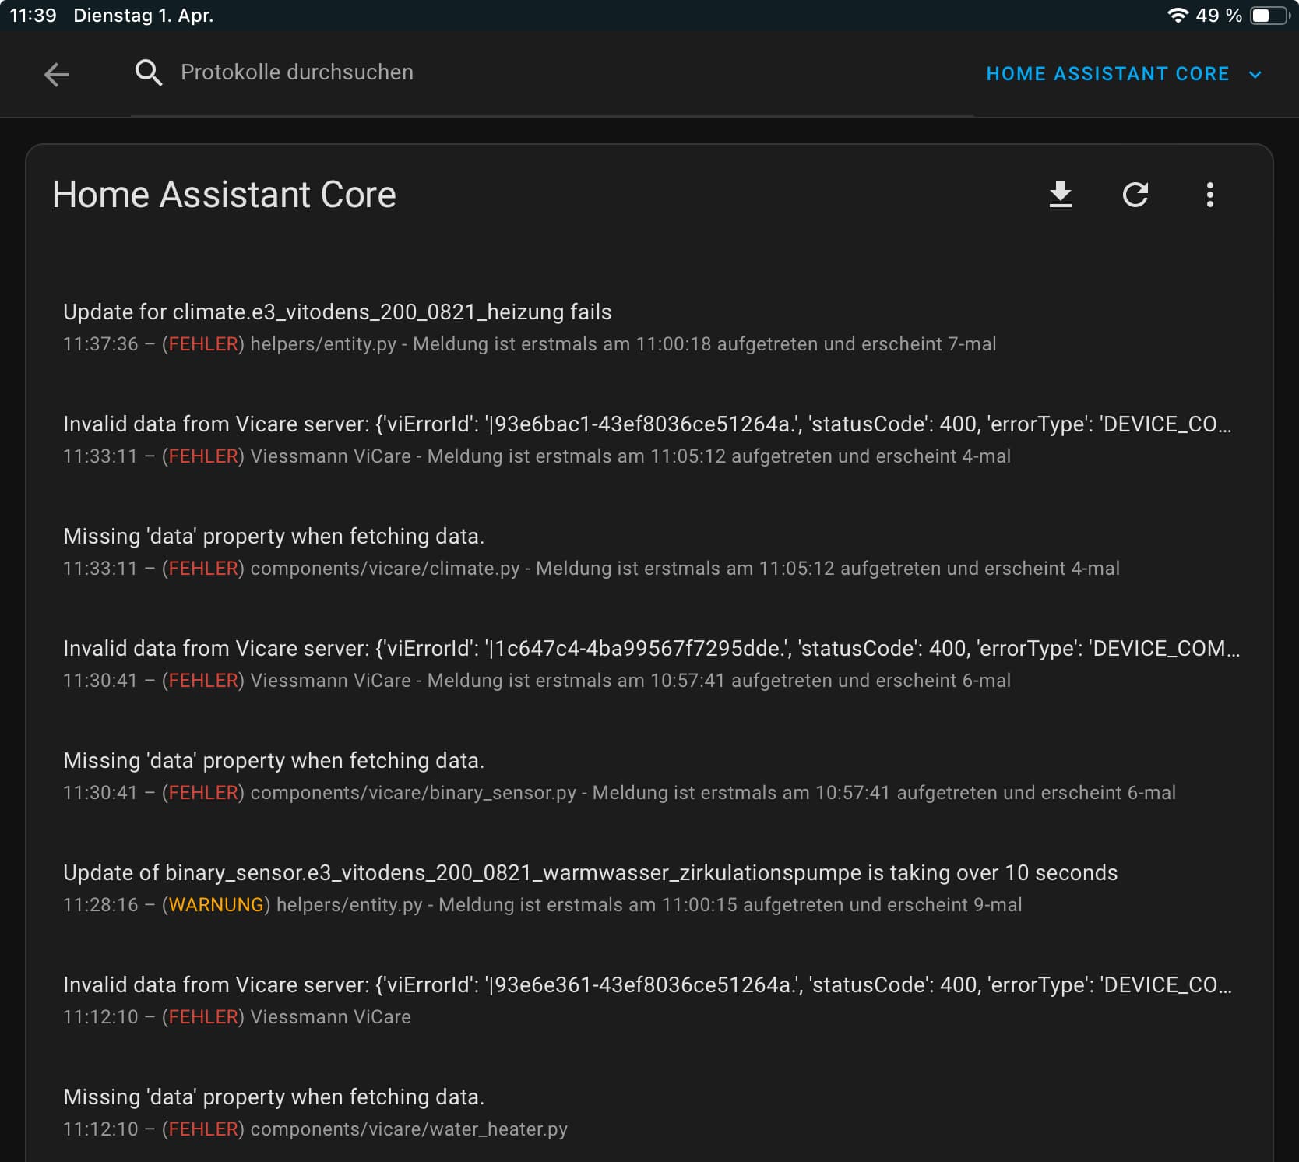Refresh the log list
This screenshot has width=1299, height=1162.
[x=1135, y=194]
